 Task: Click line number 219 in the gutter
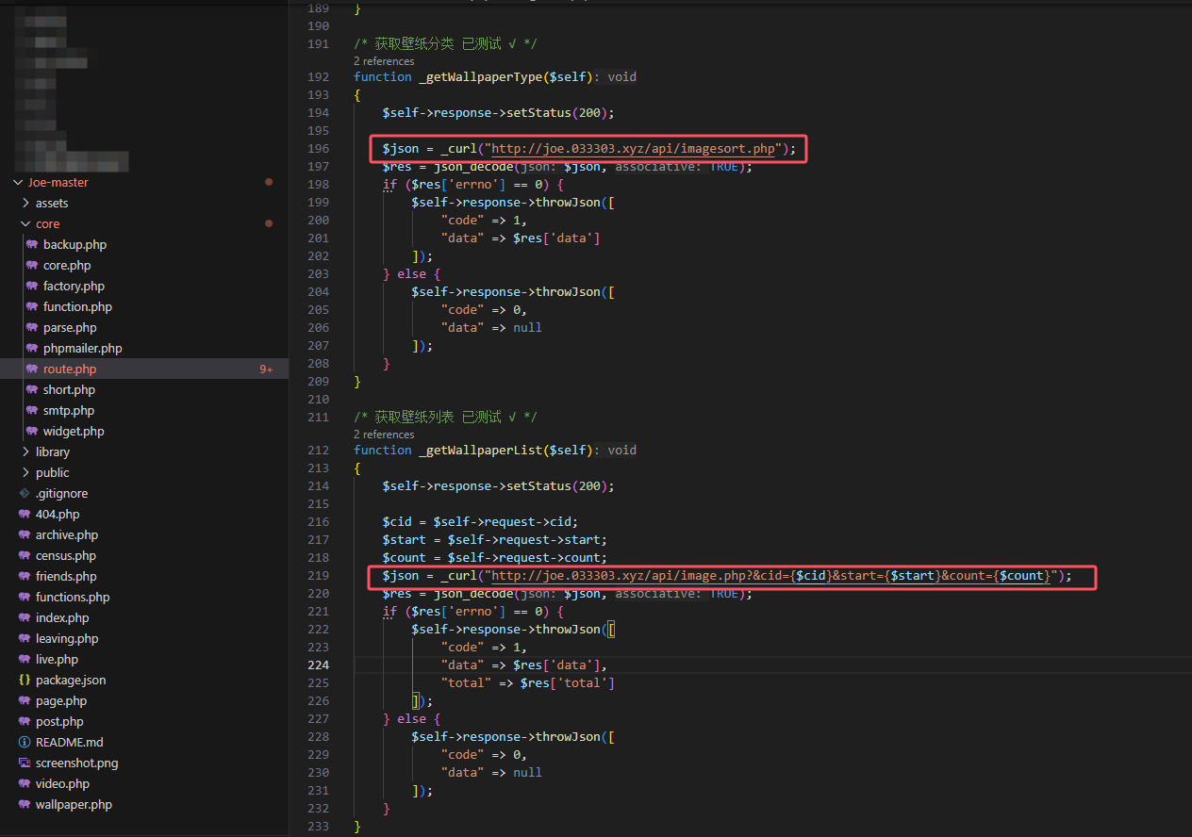click(318, 575)
